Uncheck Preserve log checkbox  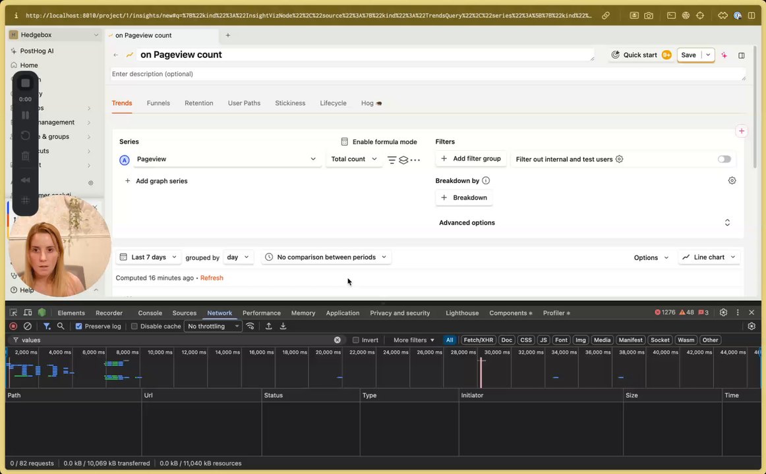[x=78, y=327]
